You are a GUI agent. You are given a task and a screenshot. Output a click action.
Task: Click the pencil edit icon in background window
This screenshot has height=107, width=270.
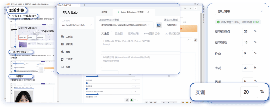195,40
